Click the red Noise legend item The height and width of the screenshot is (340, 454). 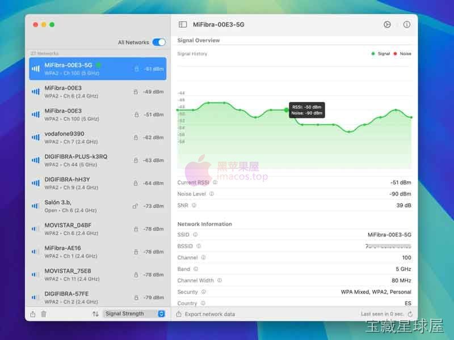point(402,53)
